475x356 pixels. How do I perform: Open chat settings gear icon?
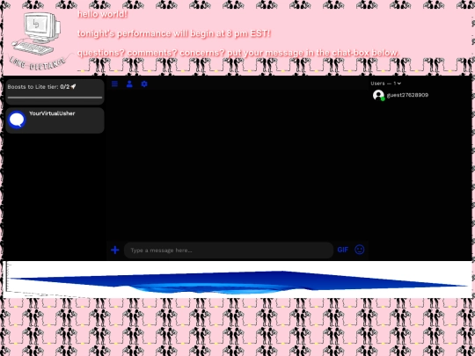[x=144, y=84]
